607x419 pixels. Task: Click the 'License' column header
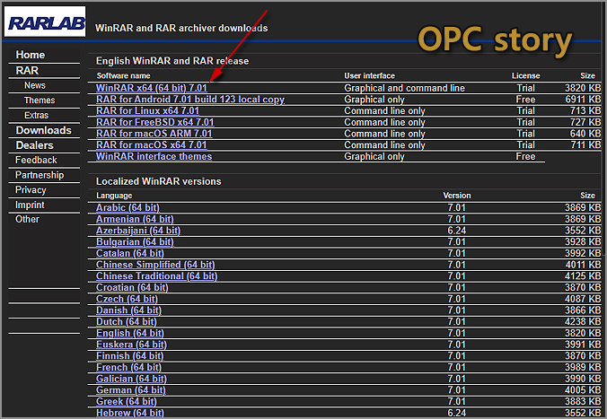click(x=525, y=76)
